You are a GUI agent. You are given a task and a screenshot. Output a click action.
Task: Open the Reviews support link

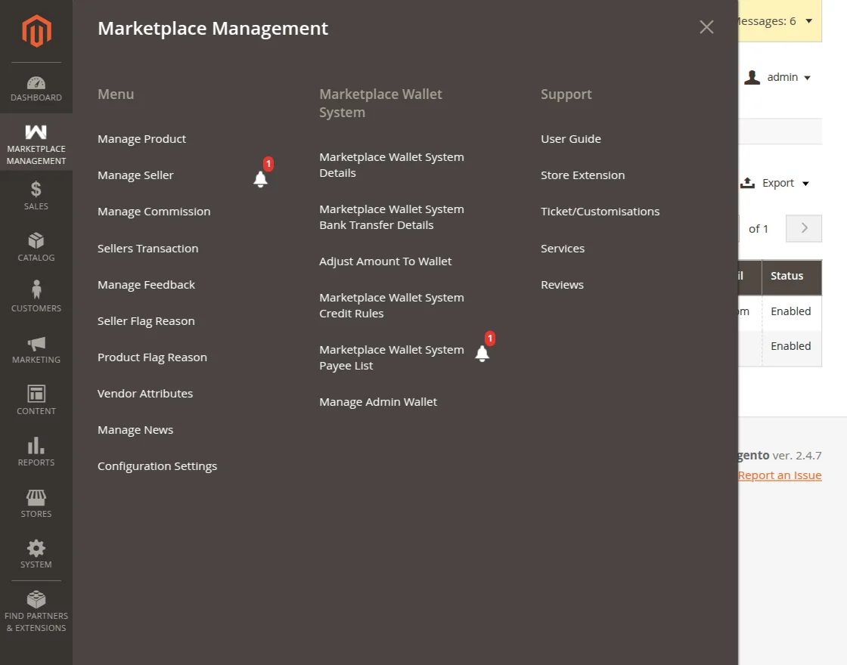pos(563,284)
